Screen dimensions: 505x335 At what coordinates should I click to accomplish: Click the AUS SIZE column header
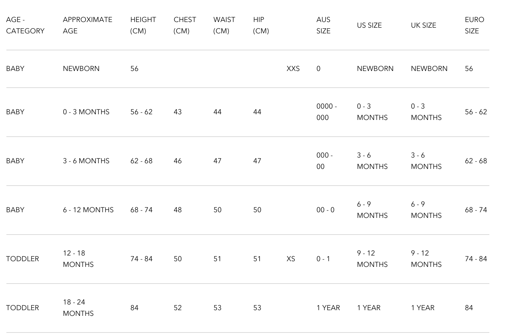[323, 25]
